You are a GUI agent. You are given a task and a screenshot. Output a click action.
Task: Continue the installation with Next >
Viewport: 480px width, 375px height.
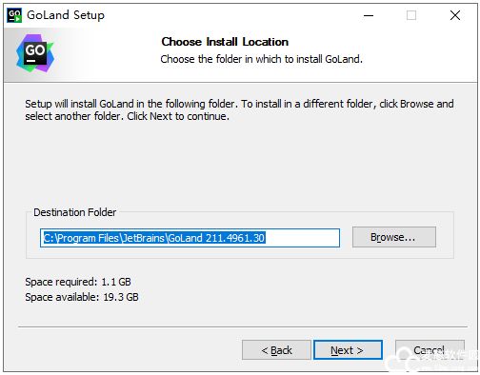click(x=348, y=350)
